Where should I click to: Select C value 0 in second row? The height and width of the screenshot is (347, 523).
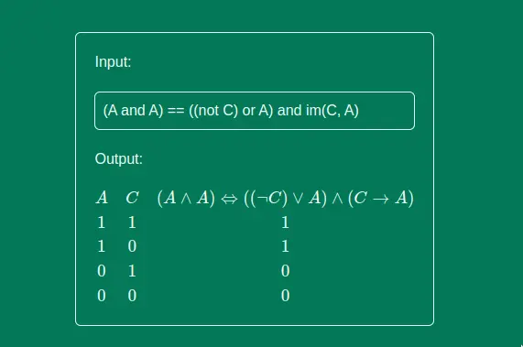click(x=132, y=246)
